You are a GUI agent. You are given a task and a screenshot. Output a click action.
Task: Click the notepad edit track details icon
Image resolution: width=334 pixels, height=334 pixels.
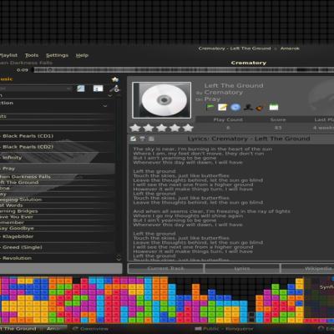point(222,107)
